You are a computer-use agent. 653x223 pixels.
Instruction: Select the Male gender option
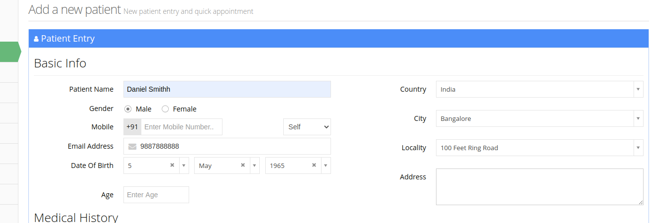click(128, 109)
